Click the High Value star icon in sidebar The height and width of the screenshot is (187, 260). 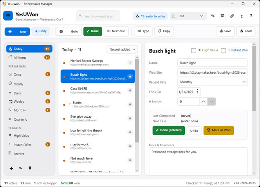tap(10, 135)
